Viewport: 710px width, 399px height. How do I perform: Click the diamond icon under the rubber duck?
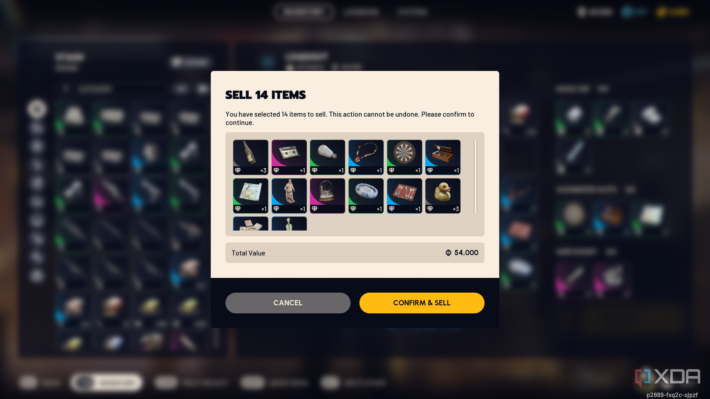click(430, 209)
